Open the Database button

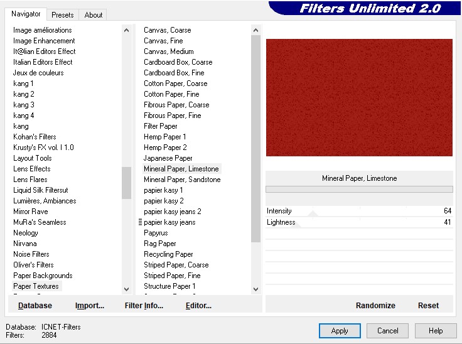[x=35, y=305]
